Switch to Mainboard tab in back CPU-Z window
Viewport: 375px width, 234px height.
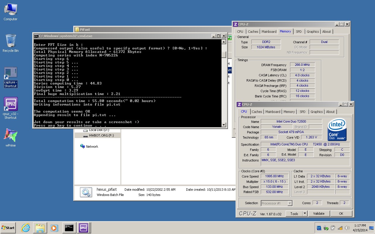coord(269,32)
